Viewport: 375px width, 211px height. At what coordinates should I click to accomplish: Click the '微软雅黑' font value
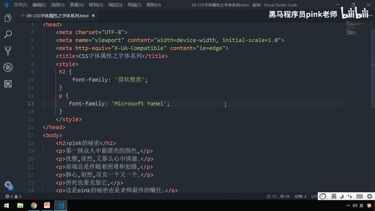click(130, 80)
